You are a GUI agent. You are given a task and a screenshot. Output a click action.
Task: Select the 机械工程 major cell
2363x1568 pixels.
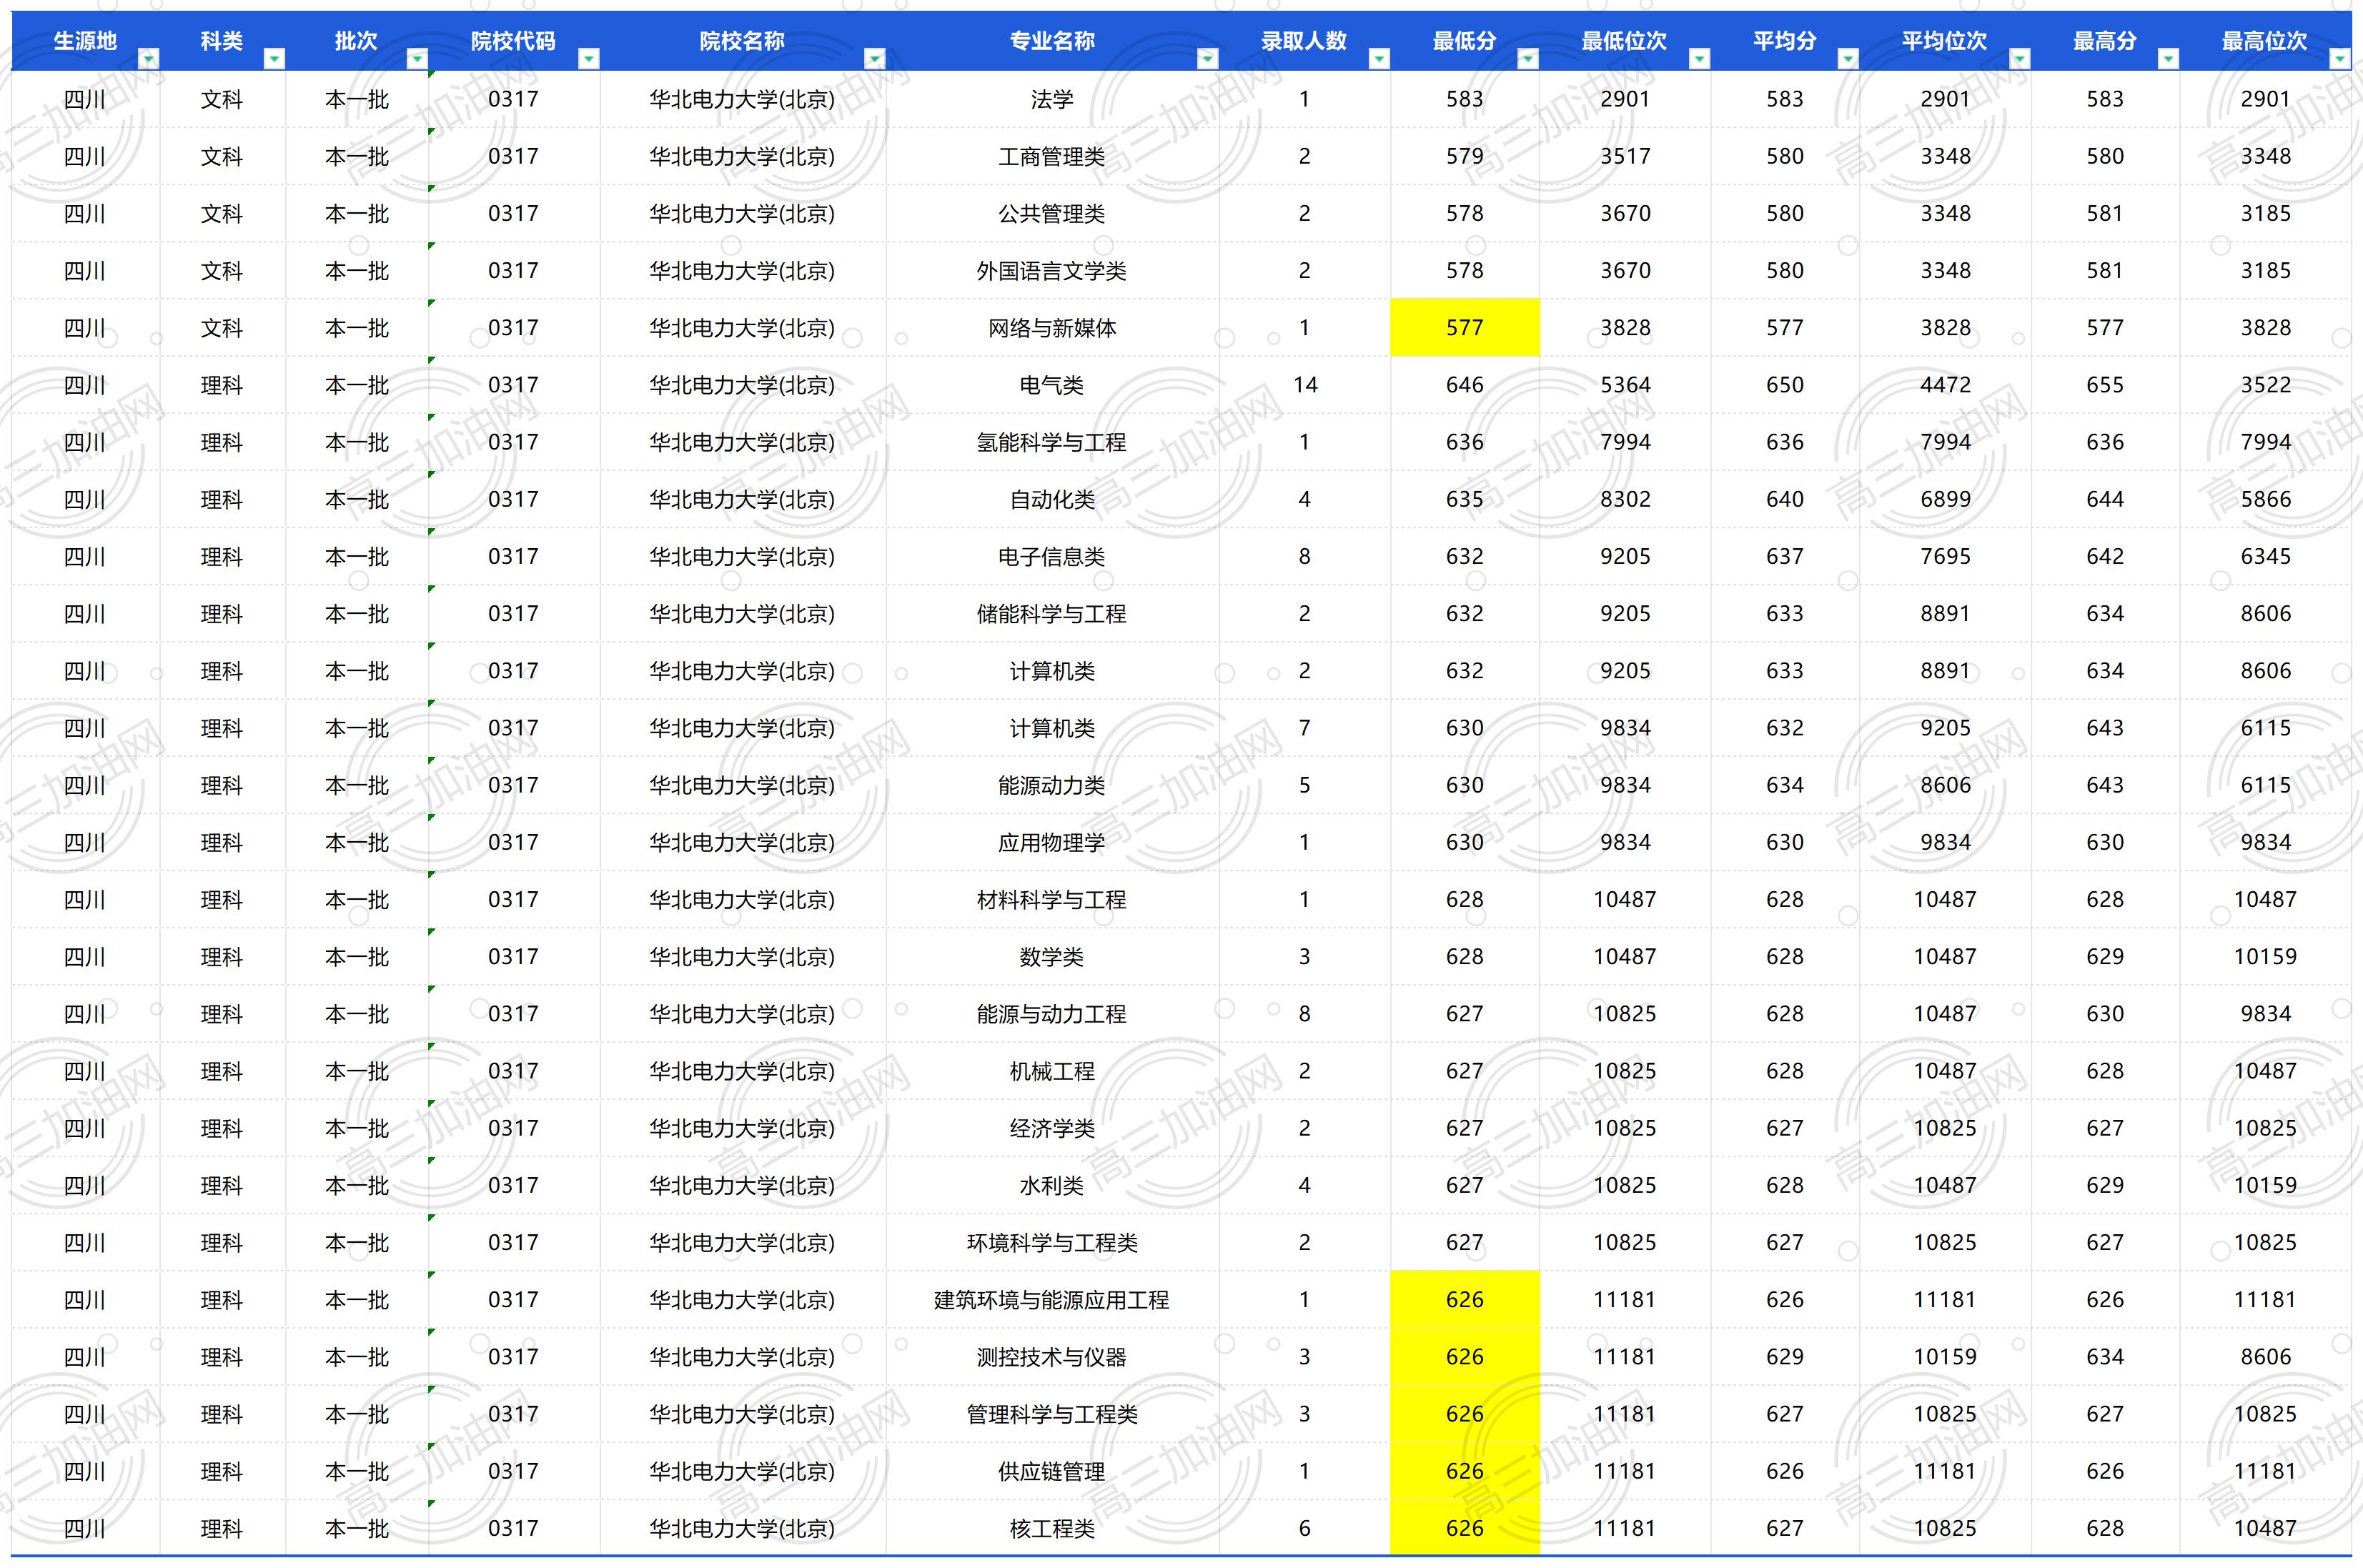(x=1053, y=1071)
